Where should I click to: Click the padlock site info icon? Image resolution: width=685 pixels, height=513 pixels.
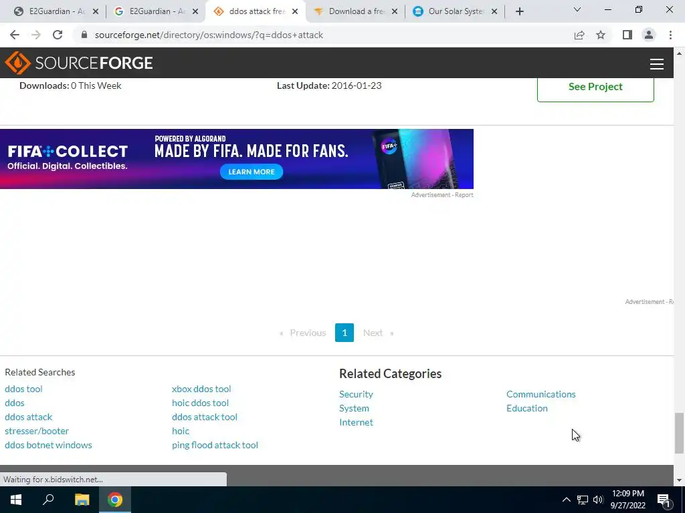pyautogui.click(x=84, y=35)
